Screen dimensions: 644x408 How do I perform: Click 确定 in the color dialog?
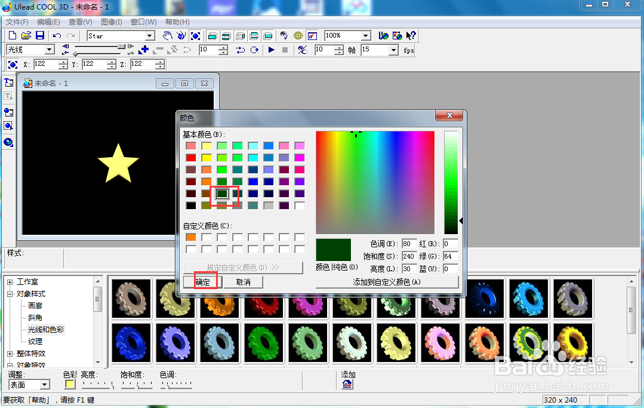pyautogui.click(x=203, y=283)
